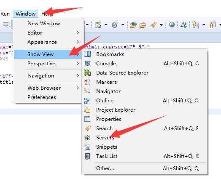
Task: Open the Run menu
Action: (5, 14)
